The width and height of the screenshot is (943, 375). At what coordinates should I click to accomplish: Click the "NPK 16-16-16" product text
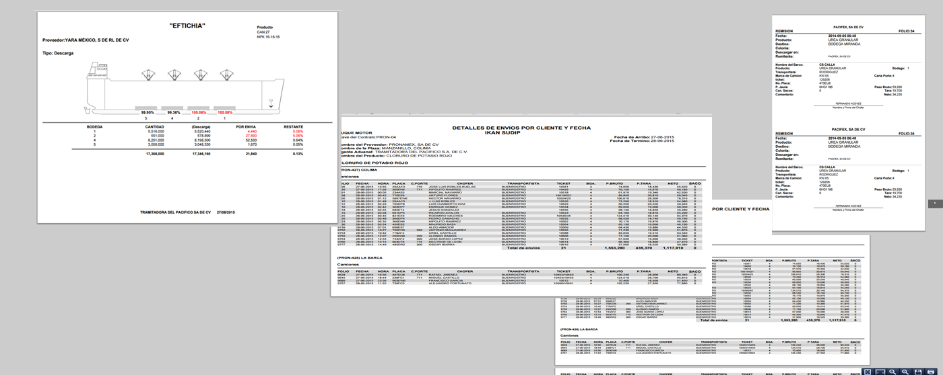268,37
